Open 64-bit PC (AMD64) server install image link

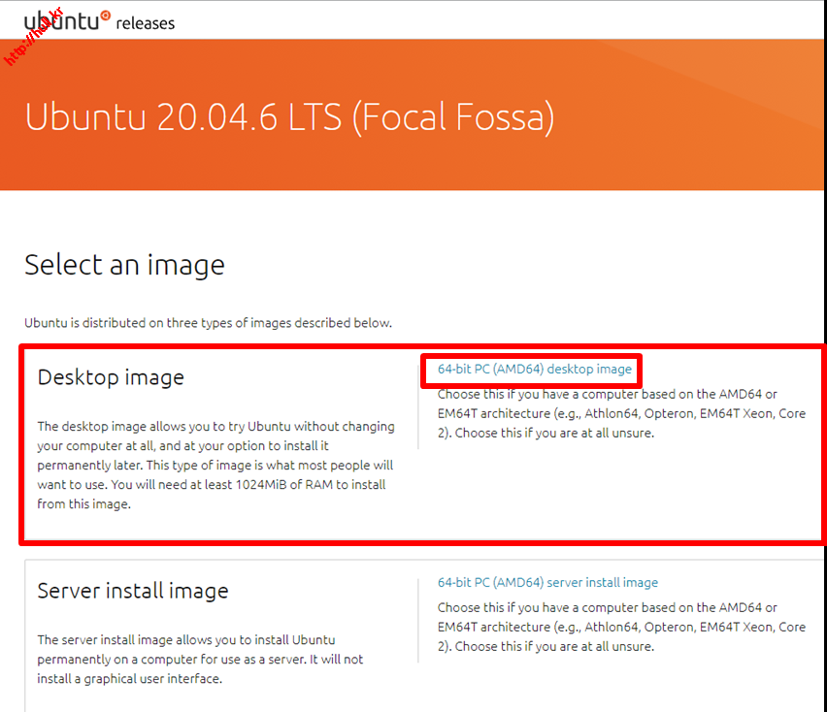(x=547, y=582)
